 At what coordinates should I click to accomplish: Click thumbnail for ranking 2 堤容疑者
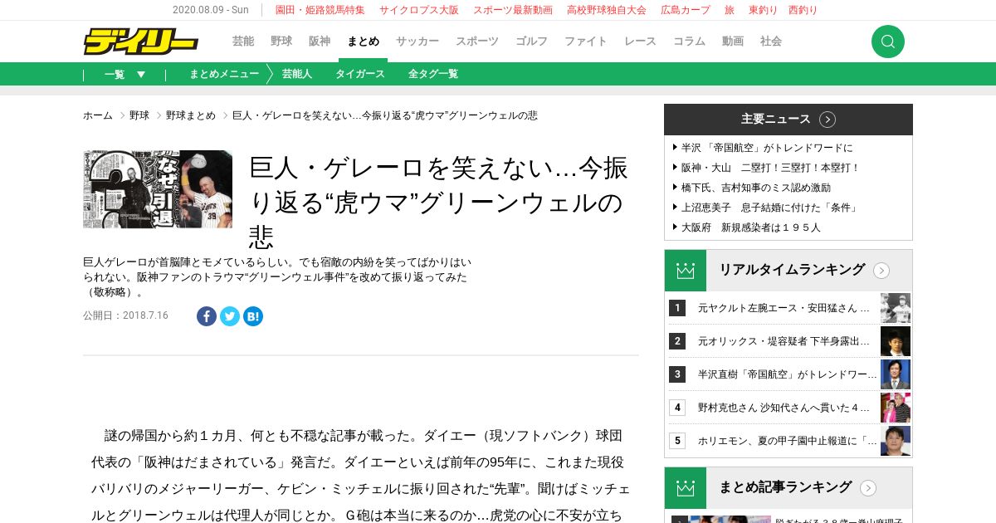(x=896, y=341)
